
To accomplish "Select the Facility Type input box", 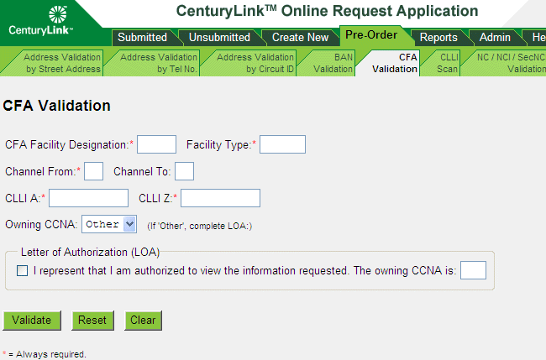I will click(x=282, y=144).
